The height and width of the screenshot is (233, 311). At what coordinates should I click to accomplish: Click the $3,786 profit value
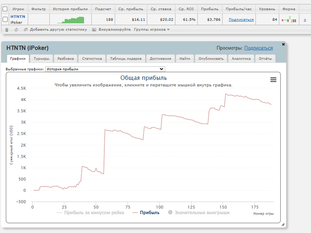click(x=214, y=19)
